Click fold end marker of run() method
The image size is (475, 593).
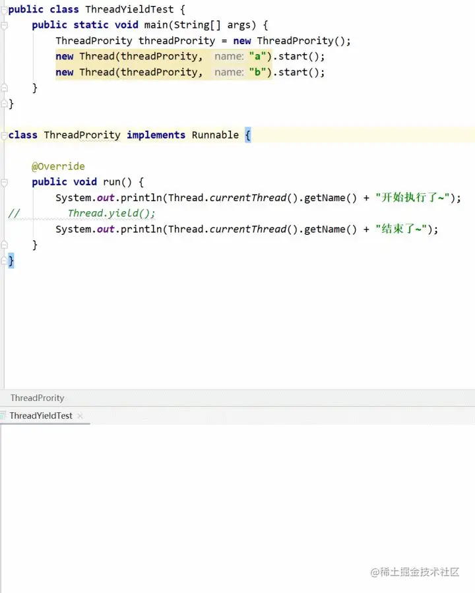(x=4, y=245)
